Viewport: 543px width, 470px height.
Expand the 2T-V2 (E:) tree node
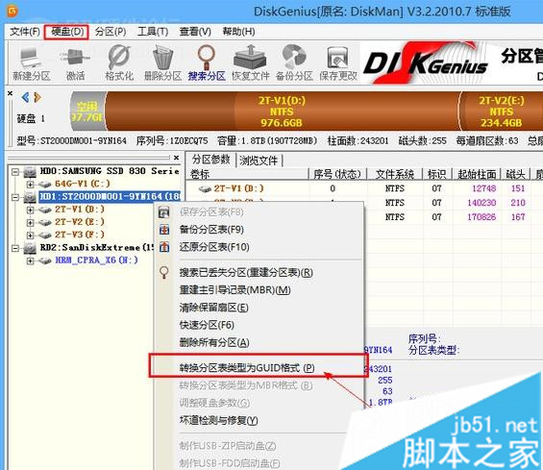pos(31,222)
